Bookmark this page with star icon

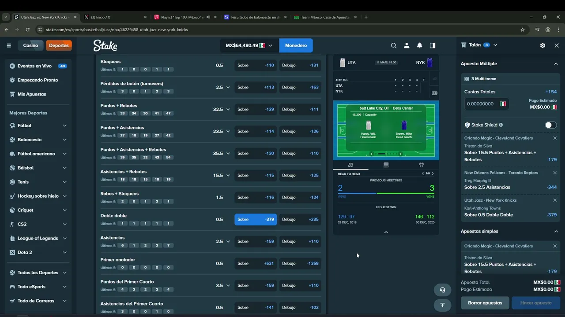(523, 29)
